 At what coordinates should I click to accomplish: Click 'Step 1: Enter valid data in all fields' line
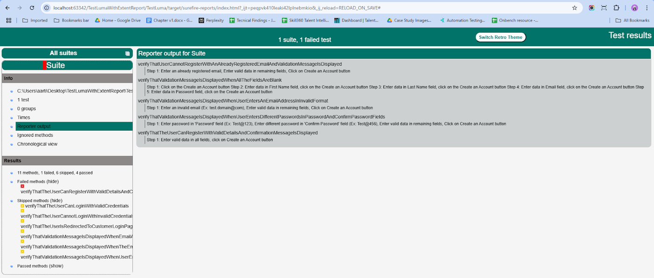click(210, 140)
